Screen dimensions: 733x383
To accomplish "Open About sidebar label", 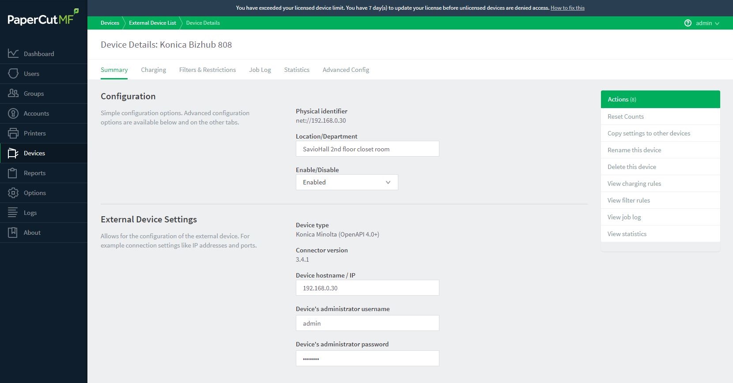I will pos(32,233).
